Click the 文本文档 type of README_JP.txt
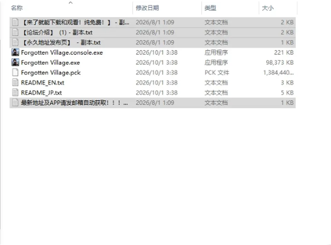This screenshot has width=331, height=245. 216,93
